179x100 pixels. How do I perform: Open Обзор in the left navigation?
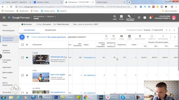click(x=5, y=25)
